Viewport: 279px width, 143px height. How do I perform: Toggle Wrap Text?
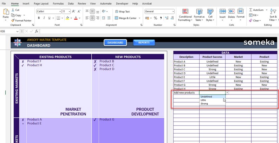(x=122, y=12)
